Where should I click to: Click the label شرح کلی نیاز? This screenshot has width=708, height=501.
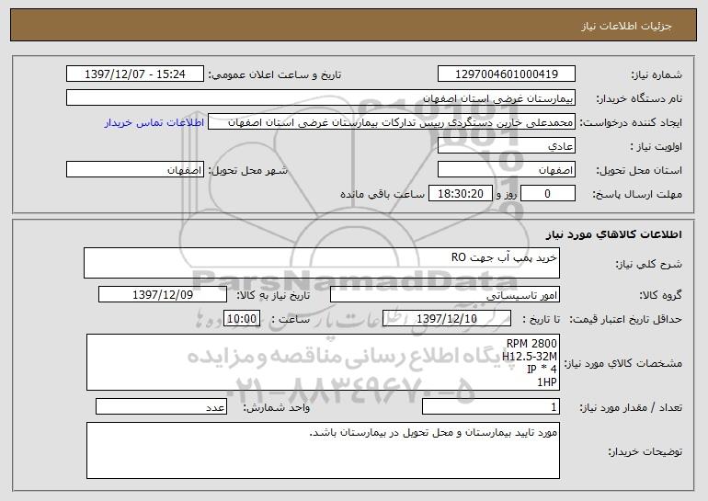pyautogui.click(x=649, y=264)
